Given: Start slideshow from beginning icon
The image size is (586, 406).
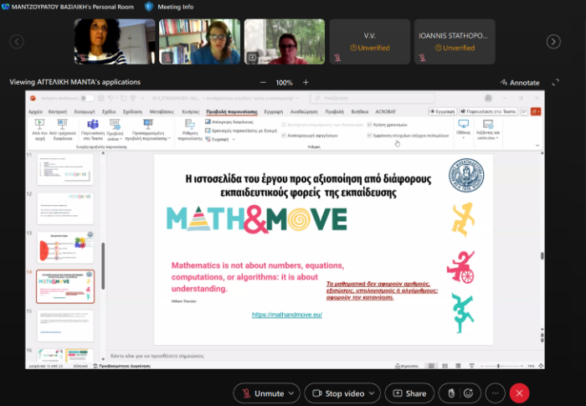Looking at the screenshot, I should pyautogui.click(x=39, y=124).
